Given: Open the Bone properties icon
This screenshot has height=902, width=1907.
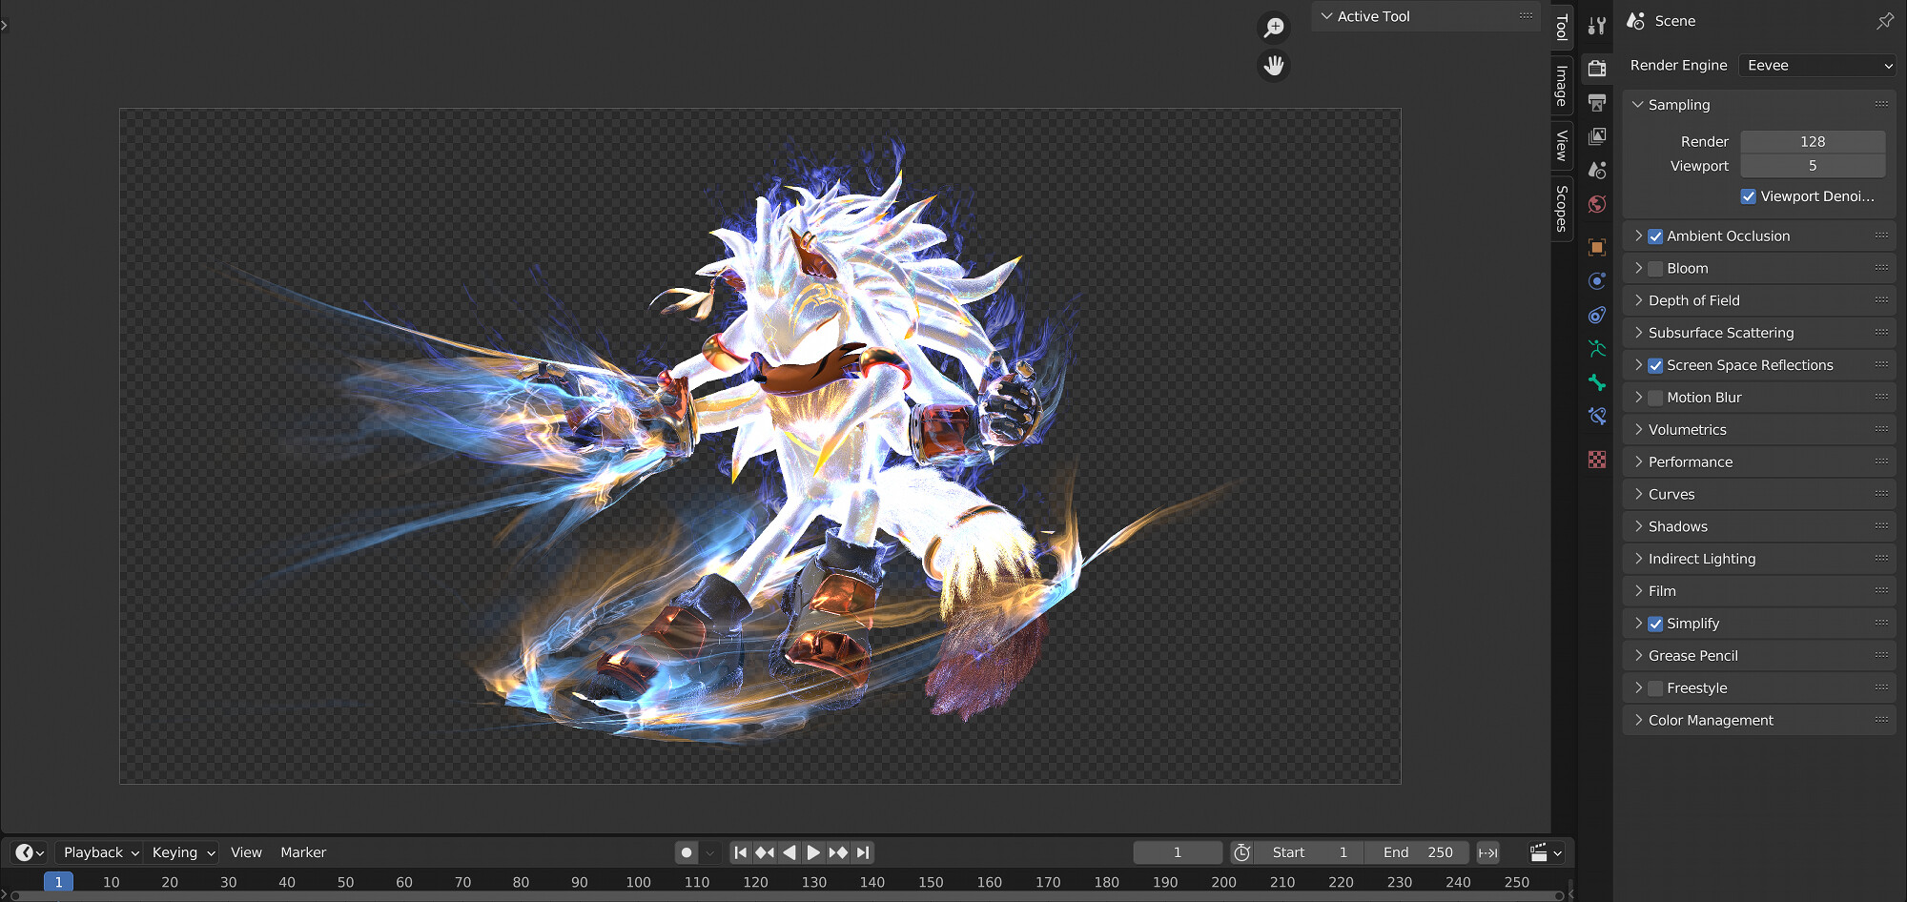Looking at the screenshot, I should coord(1597,382).
